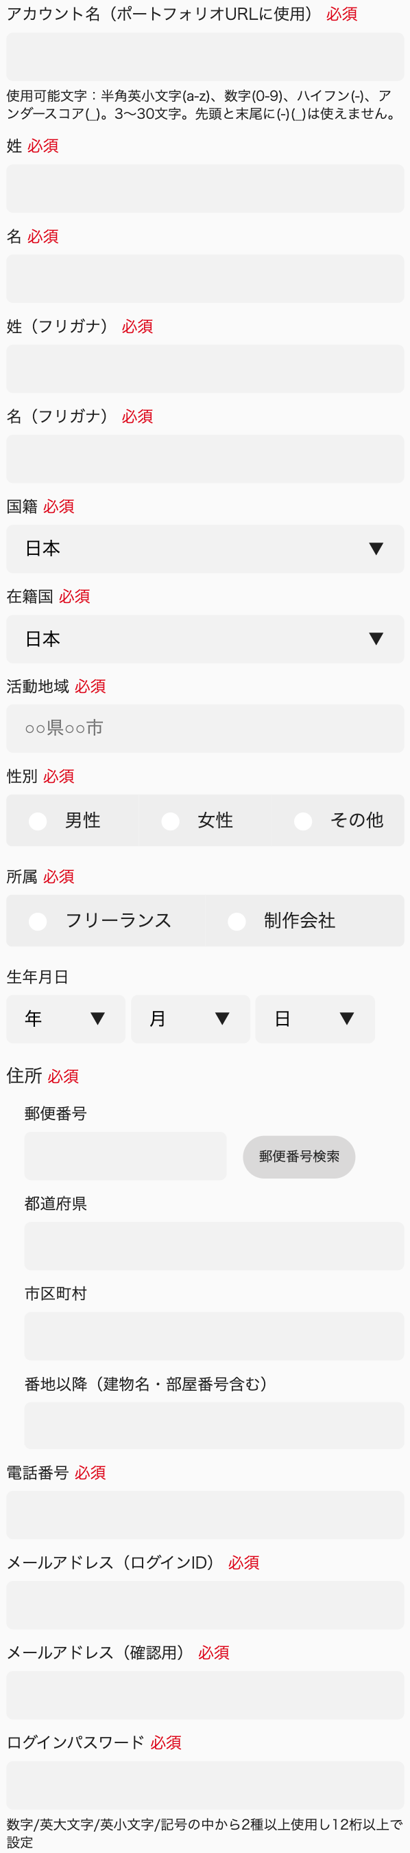This screenshot has height=1853, width=410.
Task: Select 制作会社 under 所属
Action: 237,921
